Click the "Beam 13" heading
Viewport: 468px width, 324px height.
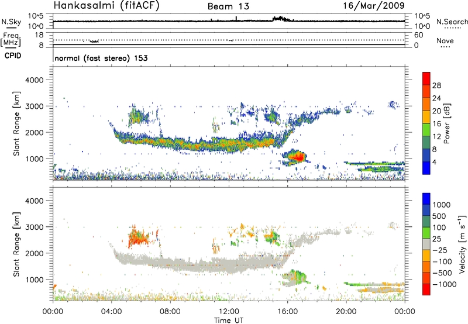pos(228,6)
